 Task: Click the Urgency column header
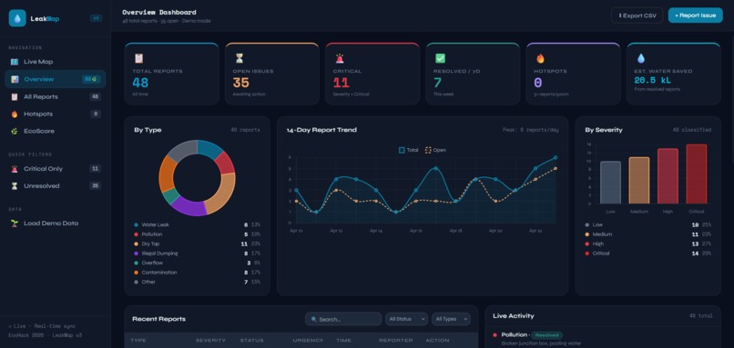tap(308, 341)
